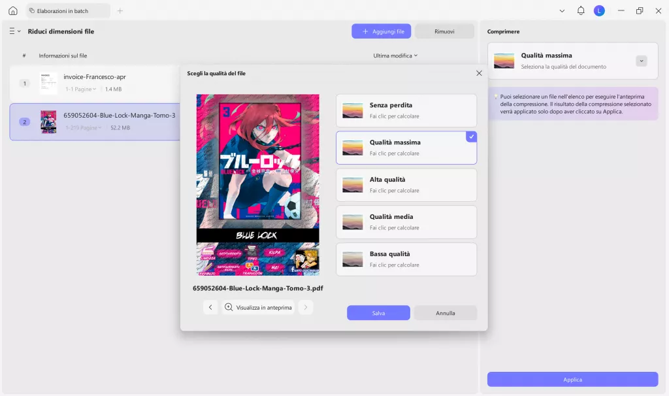Image resolution: width=669 pixels, height=396 pixels.
Task: Open the Elaborazioni in batch tab
Action: (x=68, y=10)
